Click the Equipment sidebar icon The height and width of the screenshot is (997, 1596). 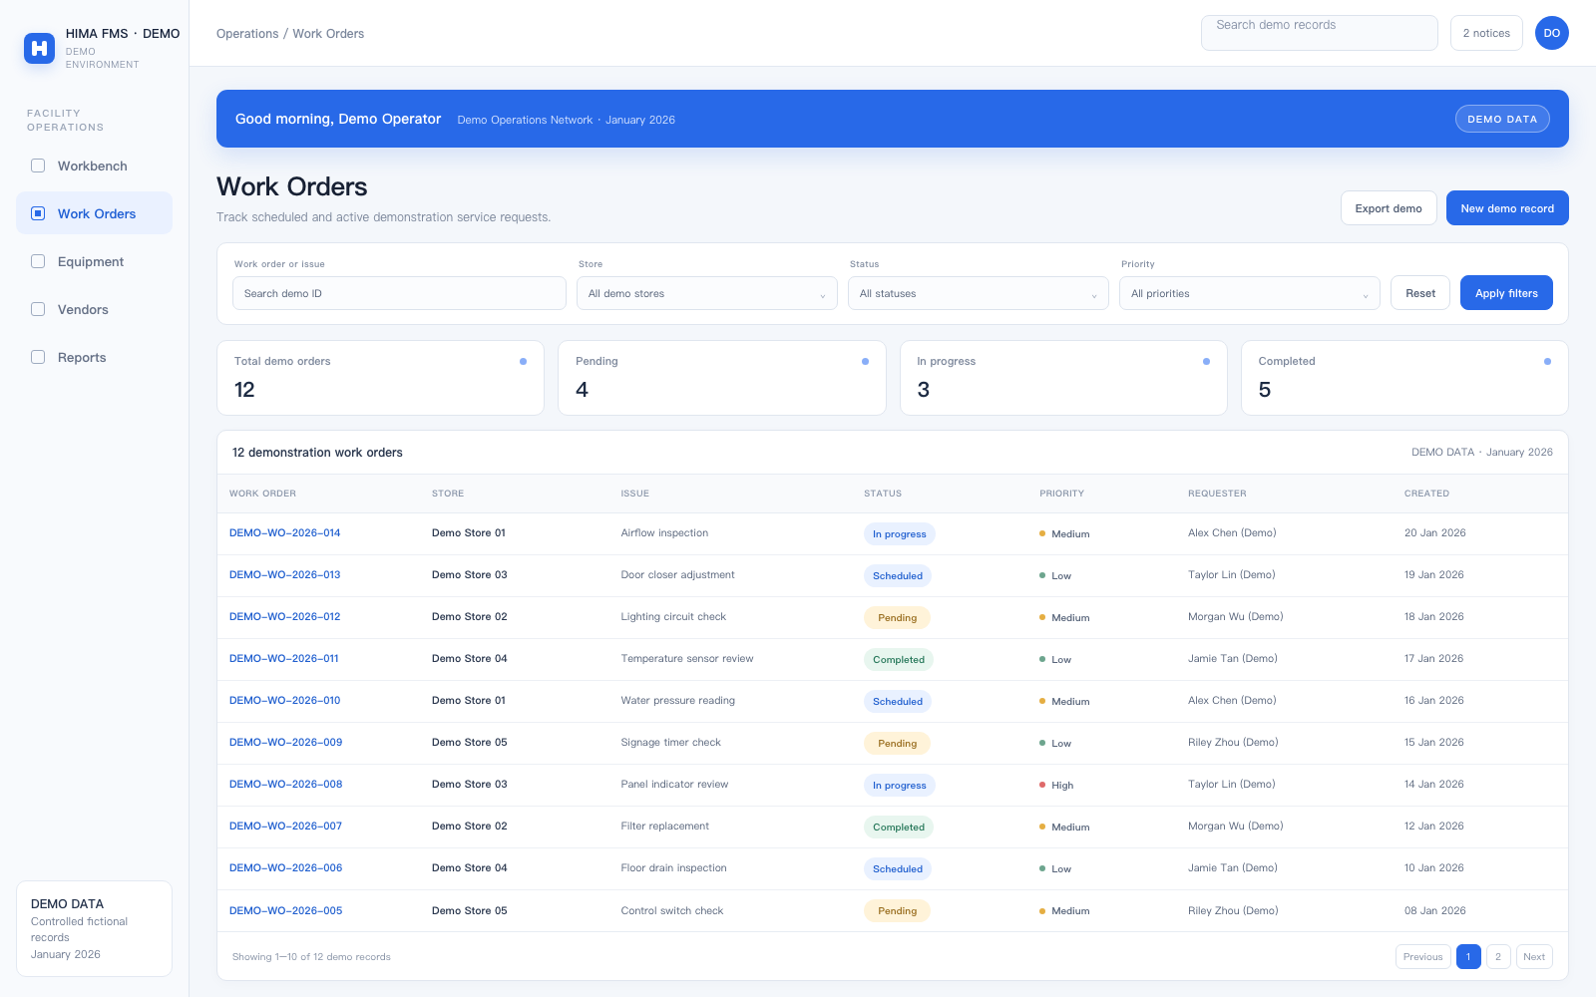[x=38, y=261]
